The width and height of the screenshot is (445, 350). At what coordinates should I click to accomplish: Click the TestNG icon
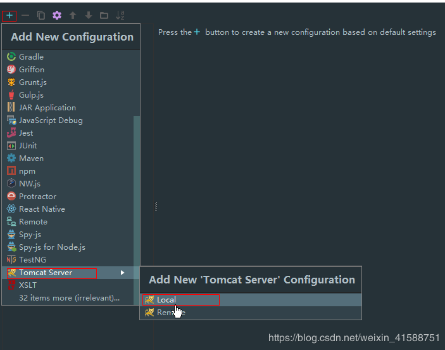(11, 259)
